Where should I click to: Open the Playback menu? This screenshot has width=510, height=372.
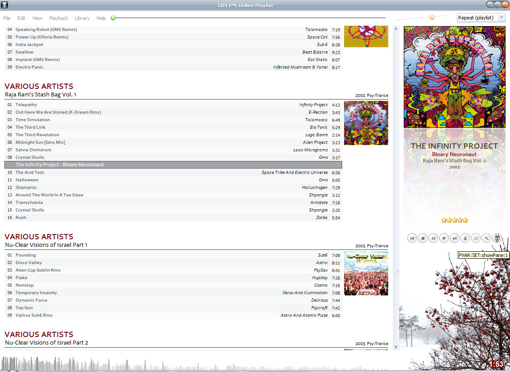(58, 18)
